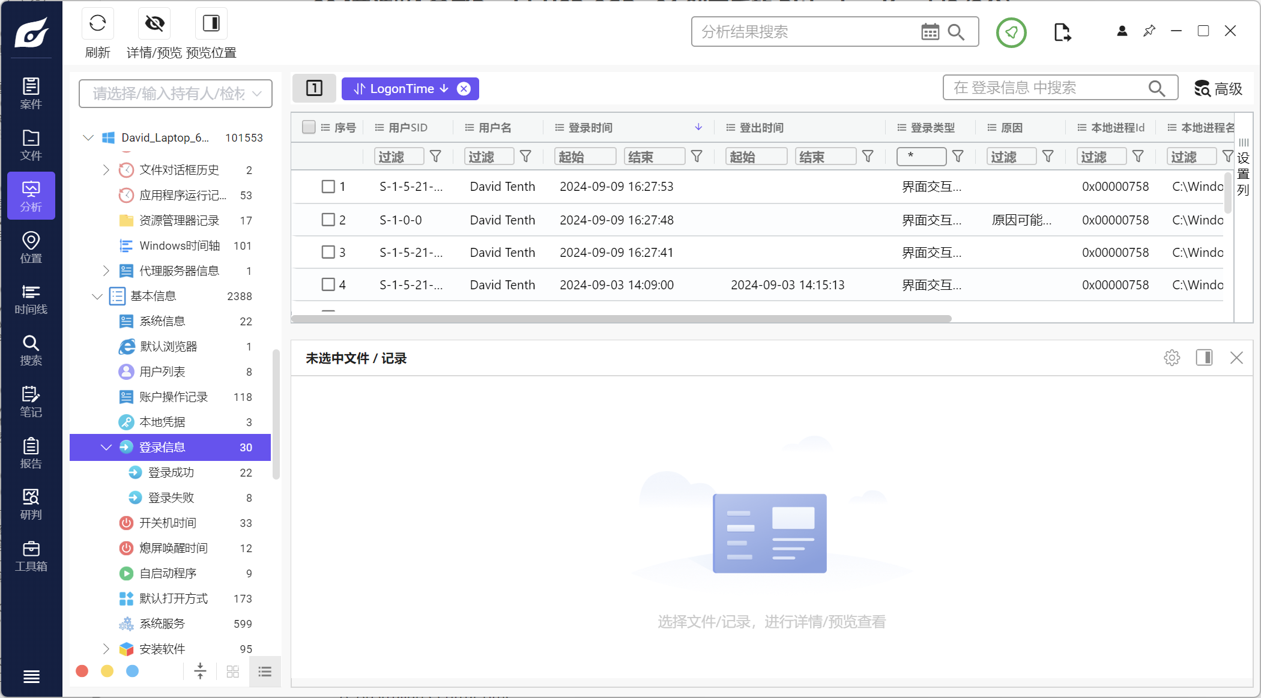Click the magnifier in 登录信息 search box

[x=1157, y=88]
